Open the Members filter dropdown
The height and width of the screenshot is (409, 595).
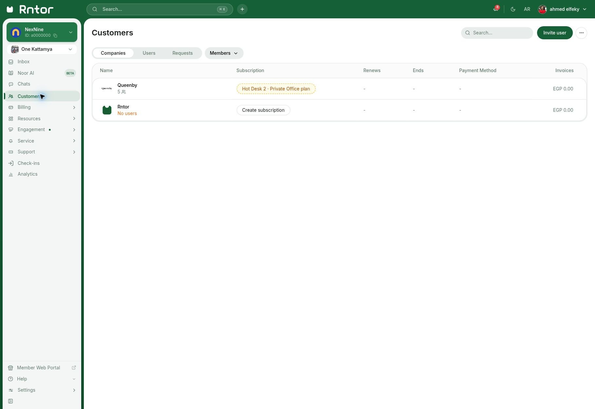(224, 53)
